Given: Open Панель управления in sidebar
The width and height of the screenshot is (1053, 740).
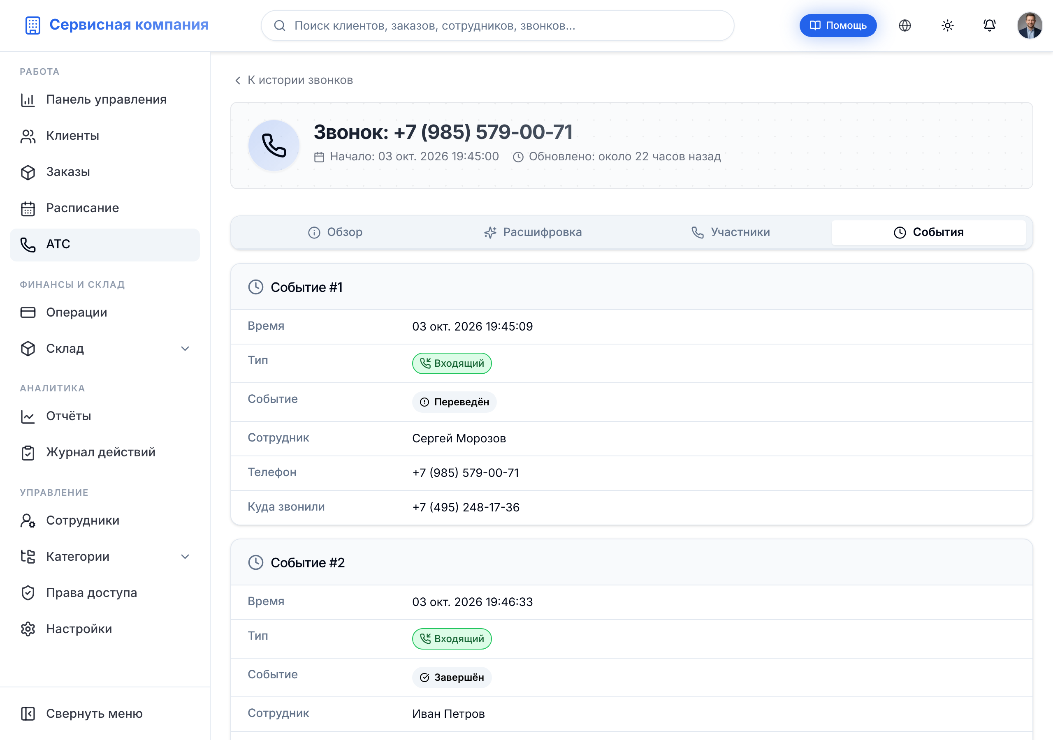Looking at the screenshot, I should 105,99.
